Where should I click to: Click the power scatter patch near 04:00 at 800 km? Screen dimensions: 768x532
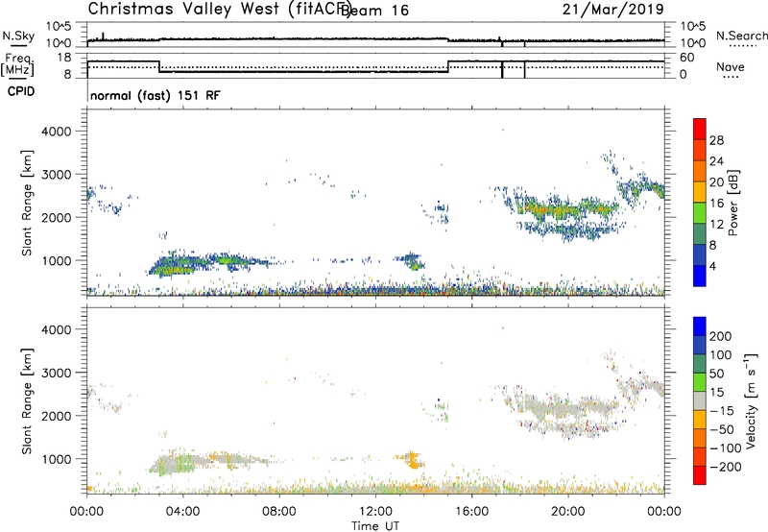pyautogui.click(x=173, y=268)
